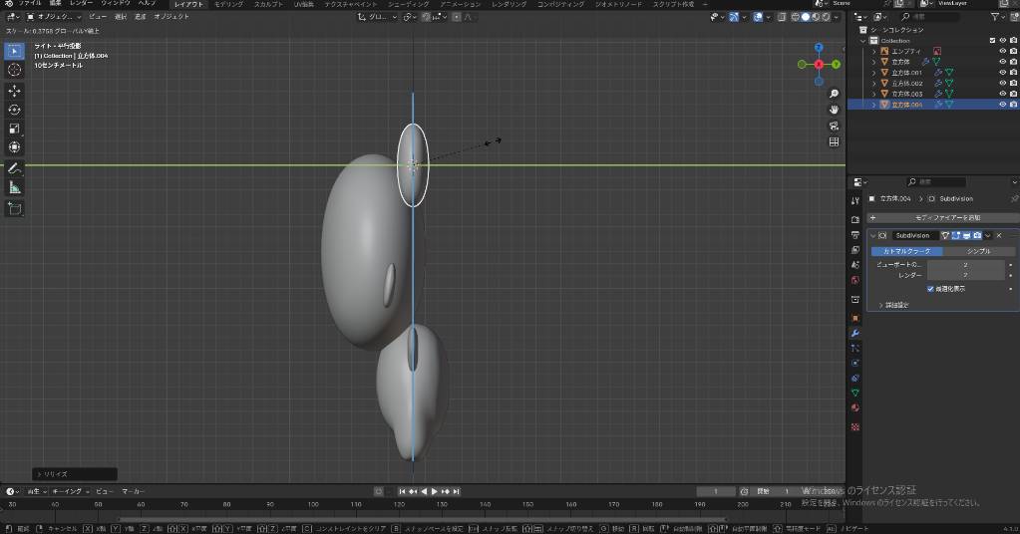Switch to orthographic/perspective with grid icon
This screenshot has height=534, width=1020.
pyautogui.click(x=834, y=141)
